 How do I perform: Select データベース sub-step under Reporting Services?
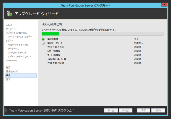point(14,49)
